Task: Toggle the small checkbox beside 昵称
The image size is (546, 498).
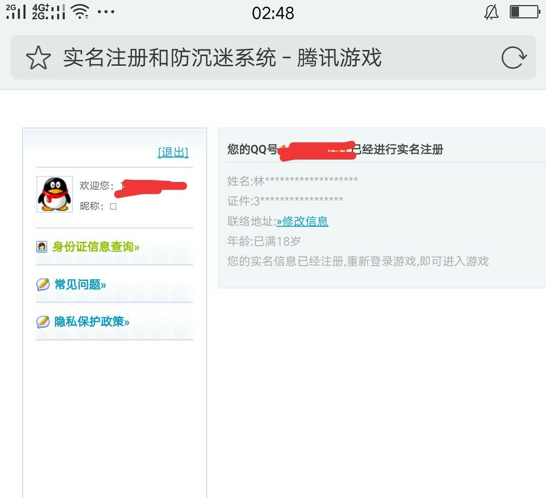Action: pyautogui.click(x=113, y=206)
